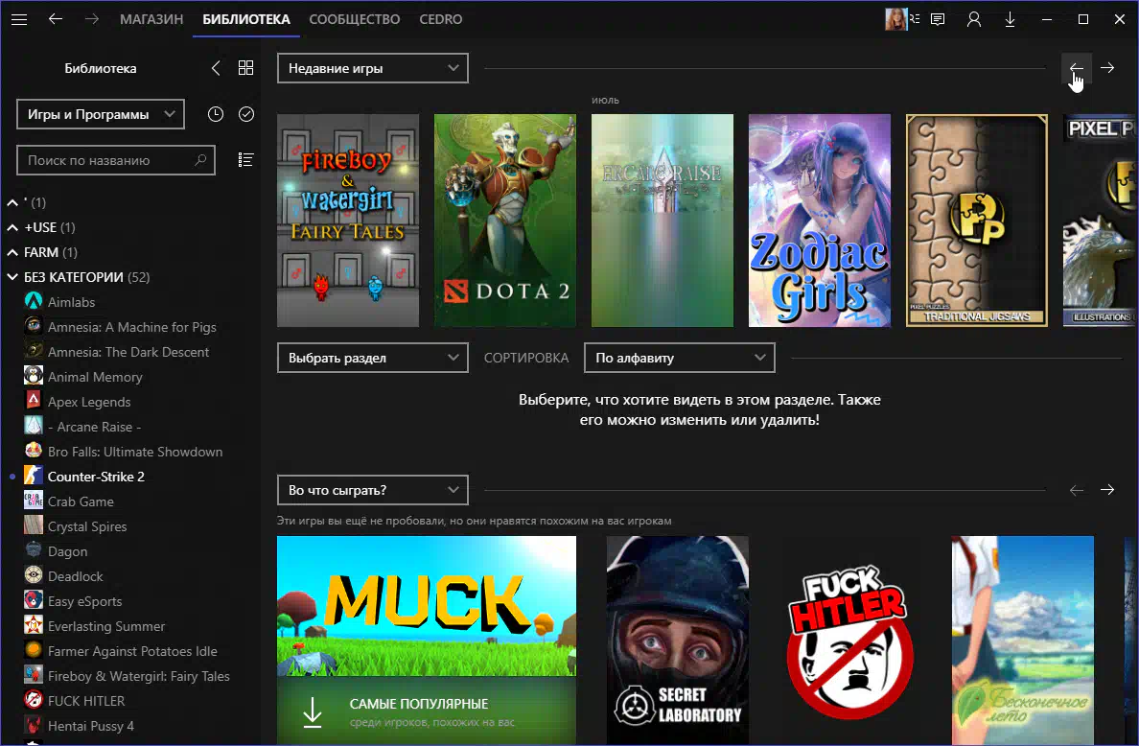Click the Aimlabs game icon
Viewport: 1139px width, 746px height.
click(x=34, y=301)
